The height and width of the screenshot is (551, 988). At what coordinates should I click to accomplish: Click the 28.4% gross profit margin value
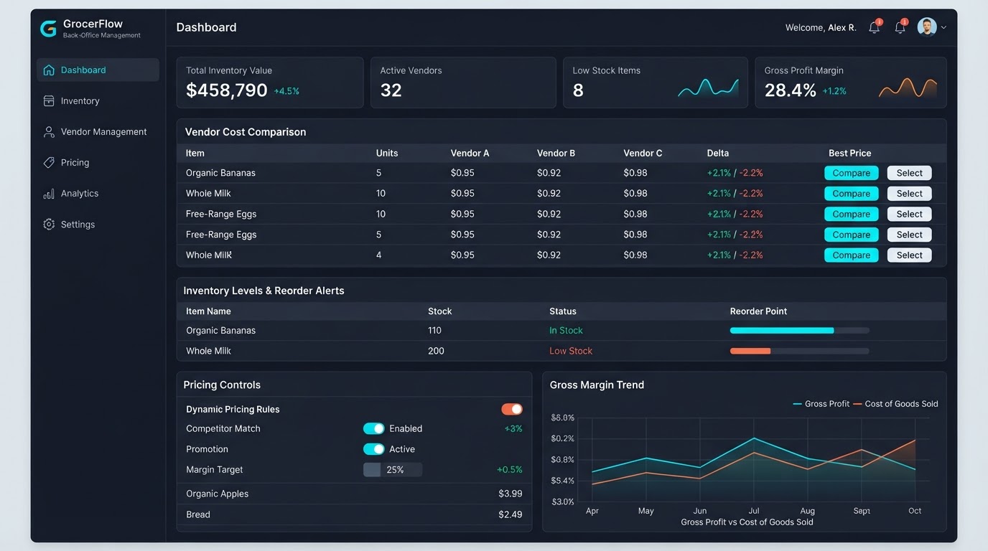pyautogui.click(x=791, y=90)
